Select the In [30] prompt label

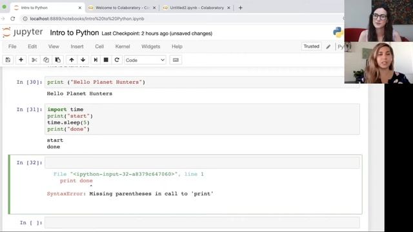tap(29, 82)
